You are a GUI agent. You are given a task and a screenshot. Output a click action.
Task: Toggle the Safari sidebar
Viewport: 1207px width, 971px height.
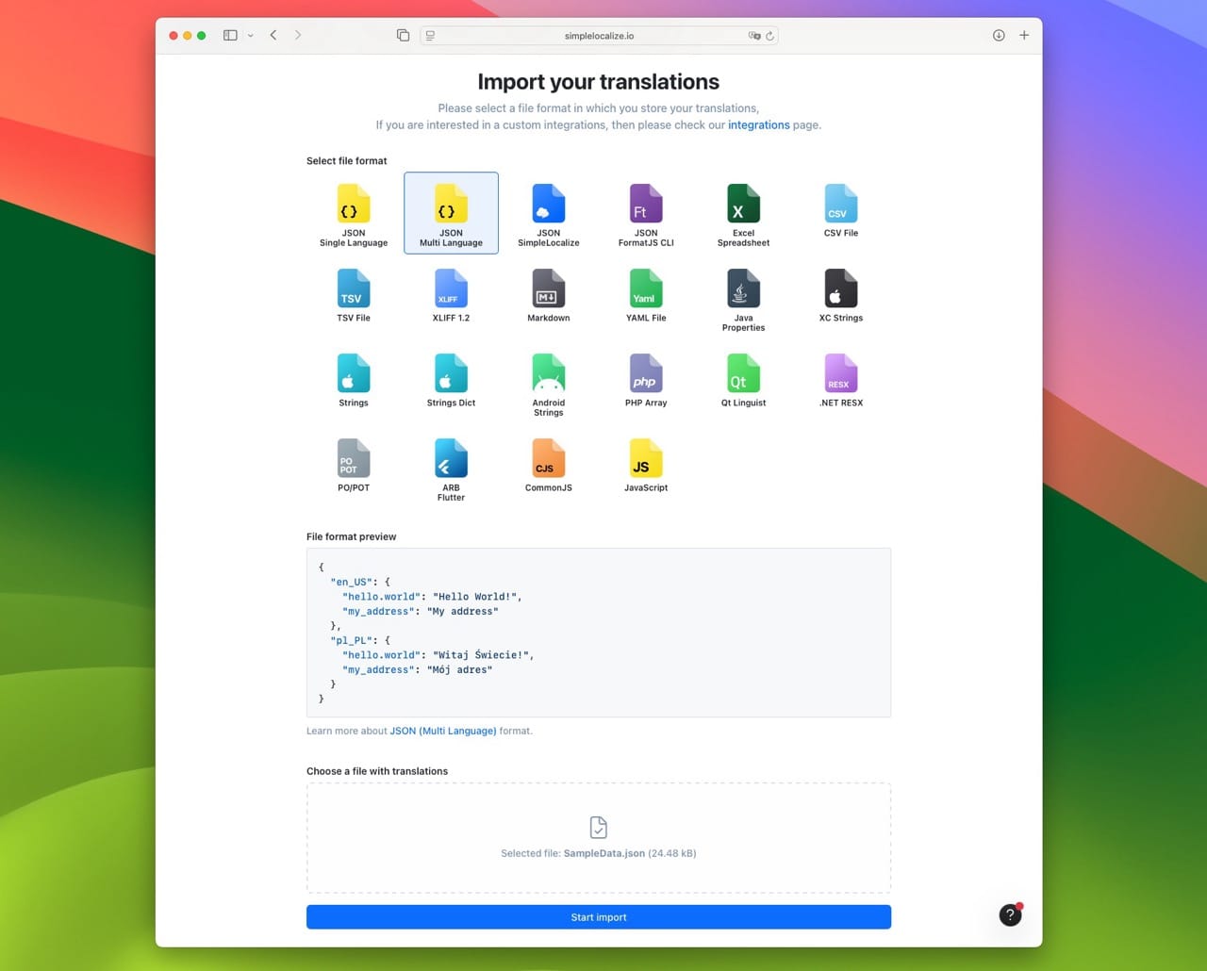(x=230, y=35)
